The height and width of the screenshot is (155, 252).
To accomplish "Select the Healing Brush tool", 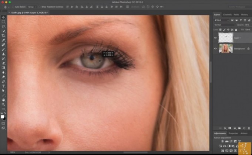I will coord(3,45).
